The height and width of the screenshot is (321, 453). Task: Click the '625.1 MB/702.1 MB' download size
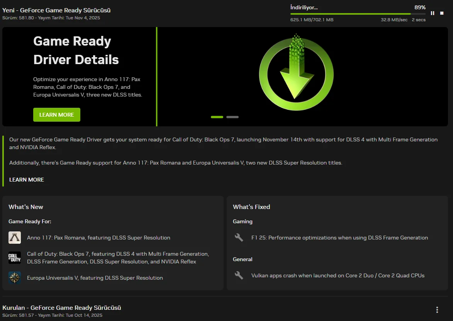click(312, 20)
